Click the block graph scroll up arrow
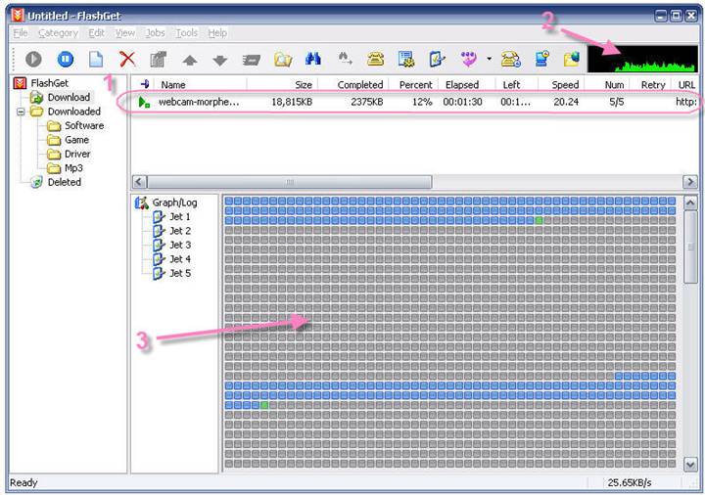 [690, 203]
